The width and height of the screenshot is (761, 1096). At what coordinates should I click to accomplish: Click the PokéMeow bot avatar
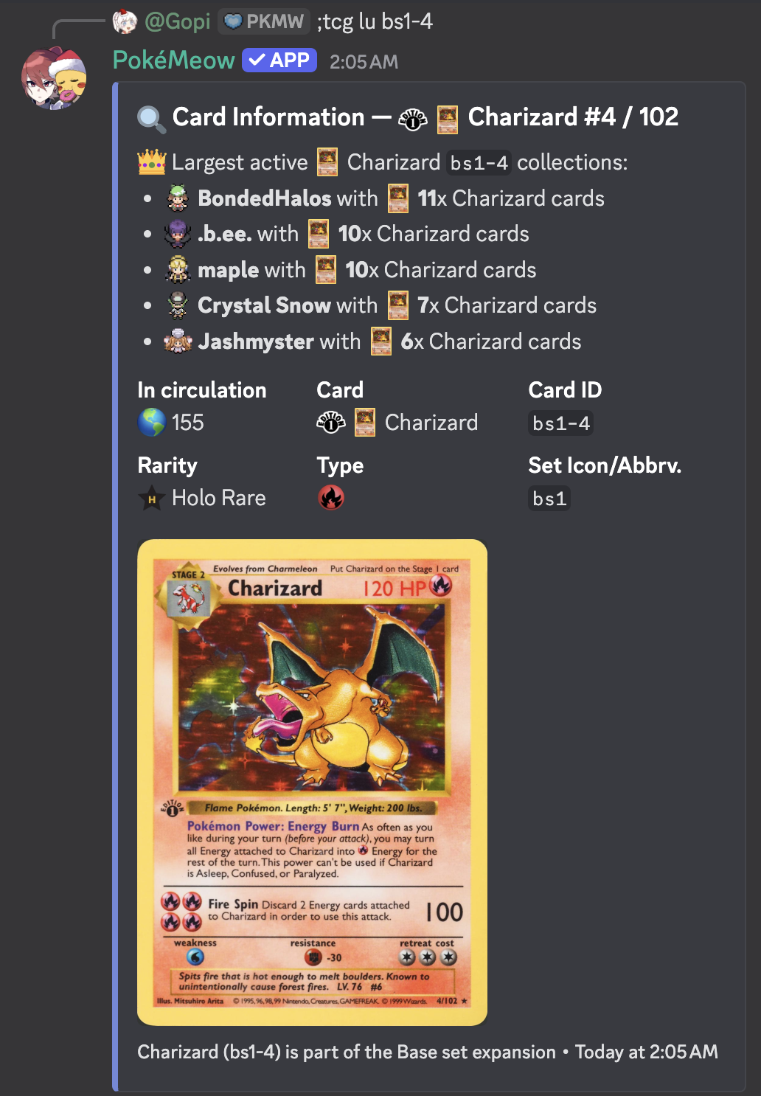pos(54,78)
